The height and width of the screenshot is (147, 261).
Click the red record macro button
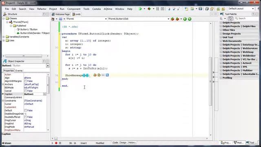coord(56,143)
